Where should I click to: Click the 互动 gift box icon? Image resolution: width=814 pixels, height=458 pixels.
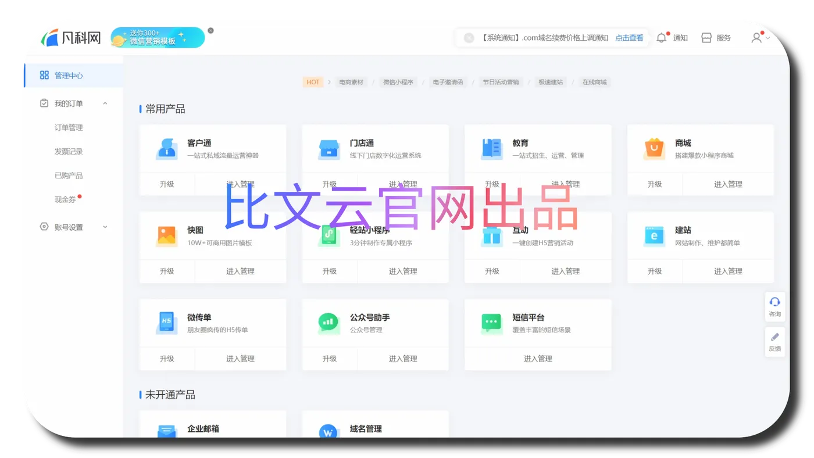[492, 236]
